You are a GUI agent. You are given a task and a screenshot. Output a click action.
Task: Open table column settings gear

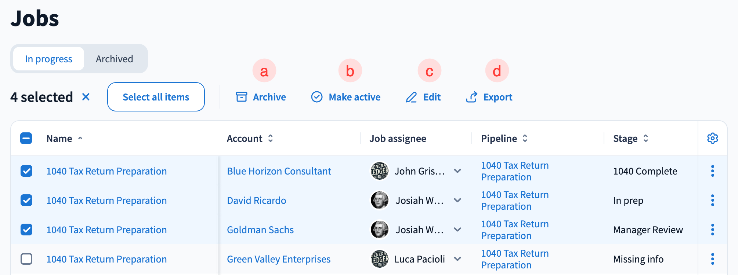tap(712, 138)
